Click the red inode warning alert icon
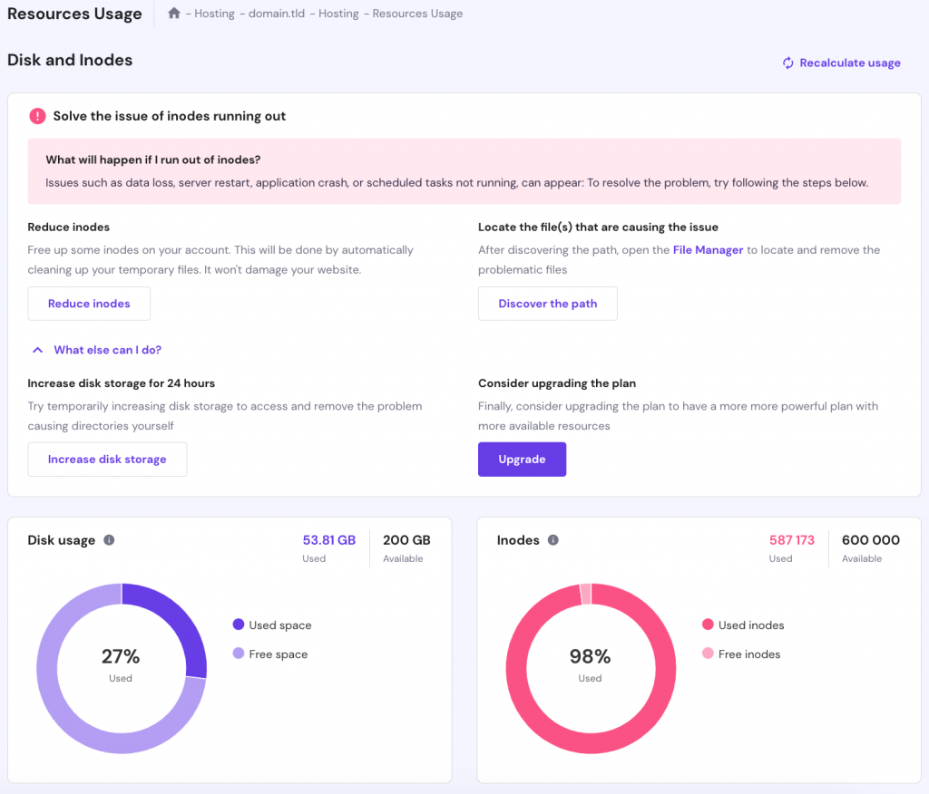The image size is (929, 794). (x=37, y=116)
